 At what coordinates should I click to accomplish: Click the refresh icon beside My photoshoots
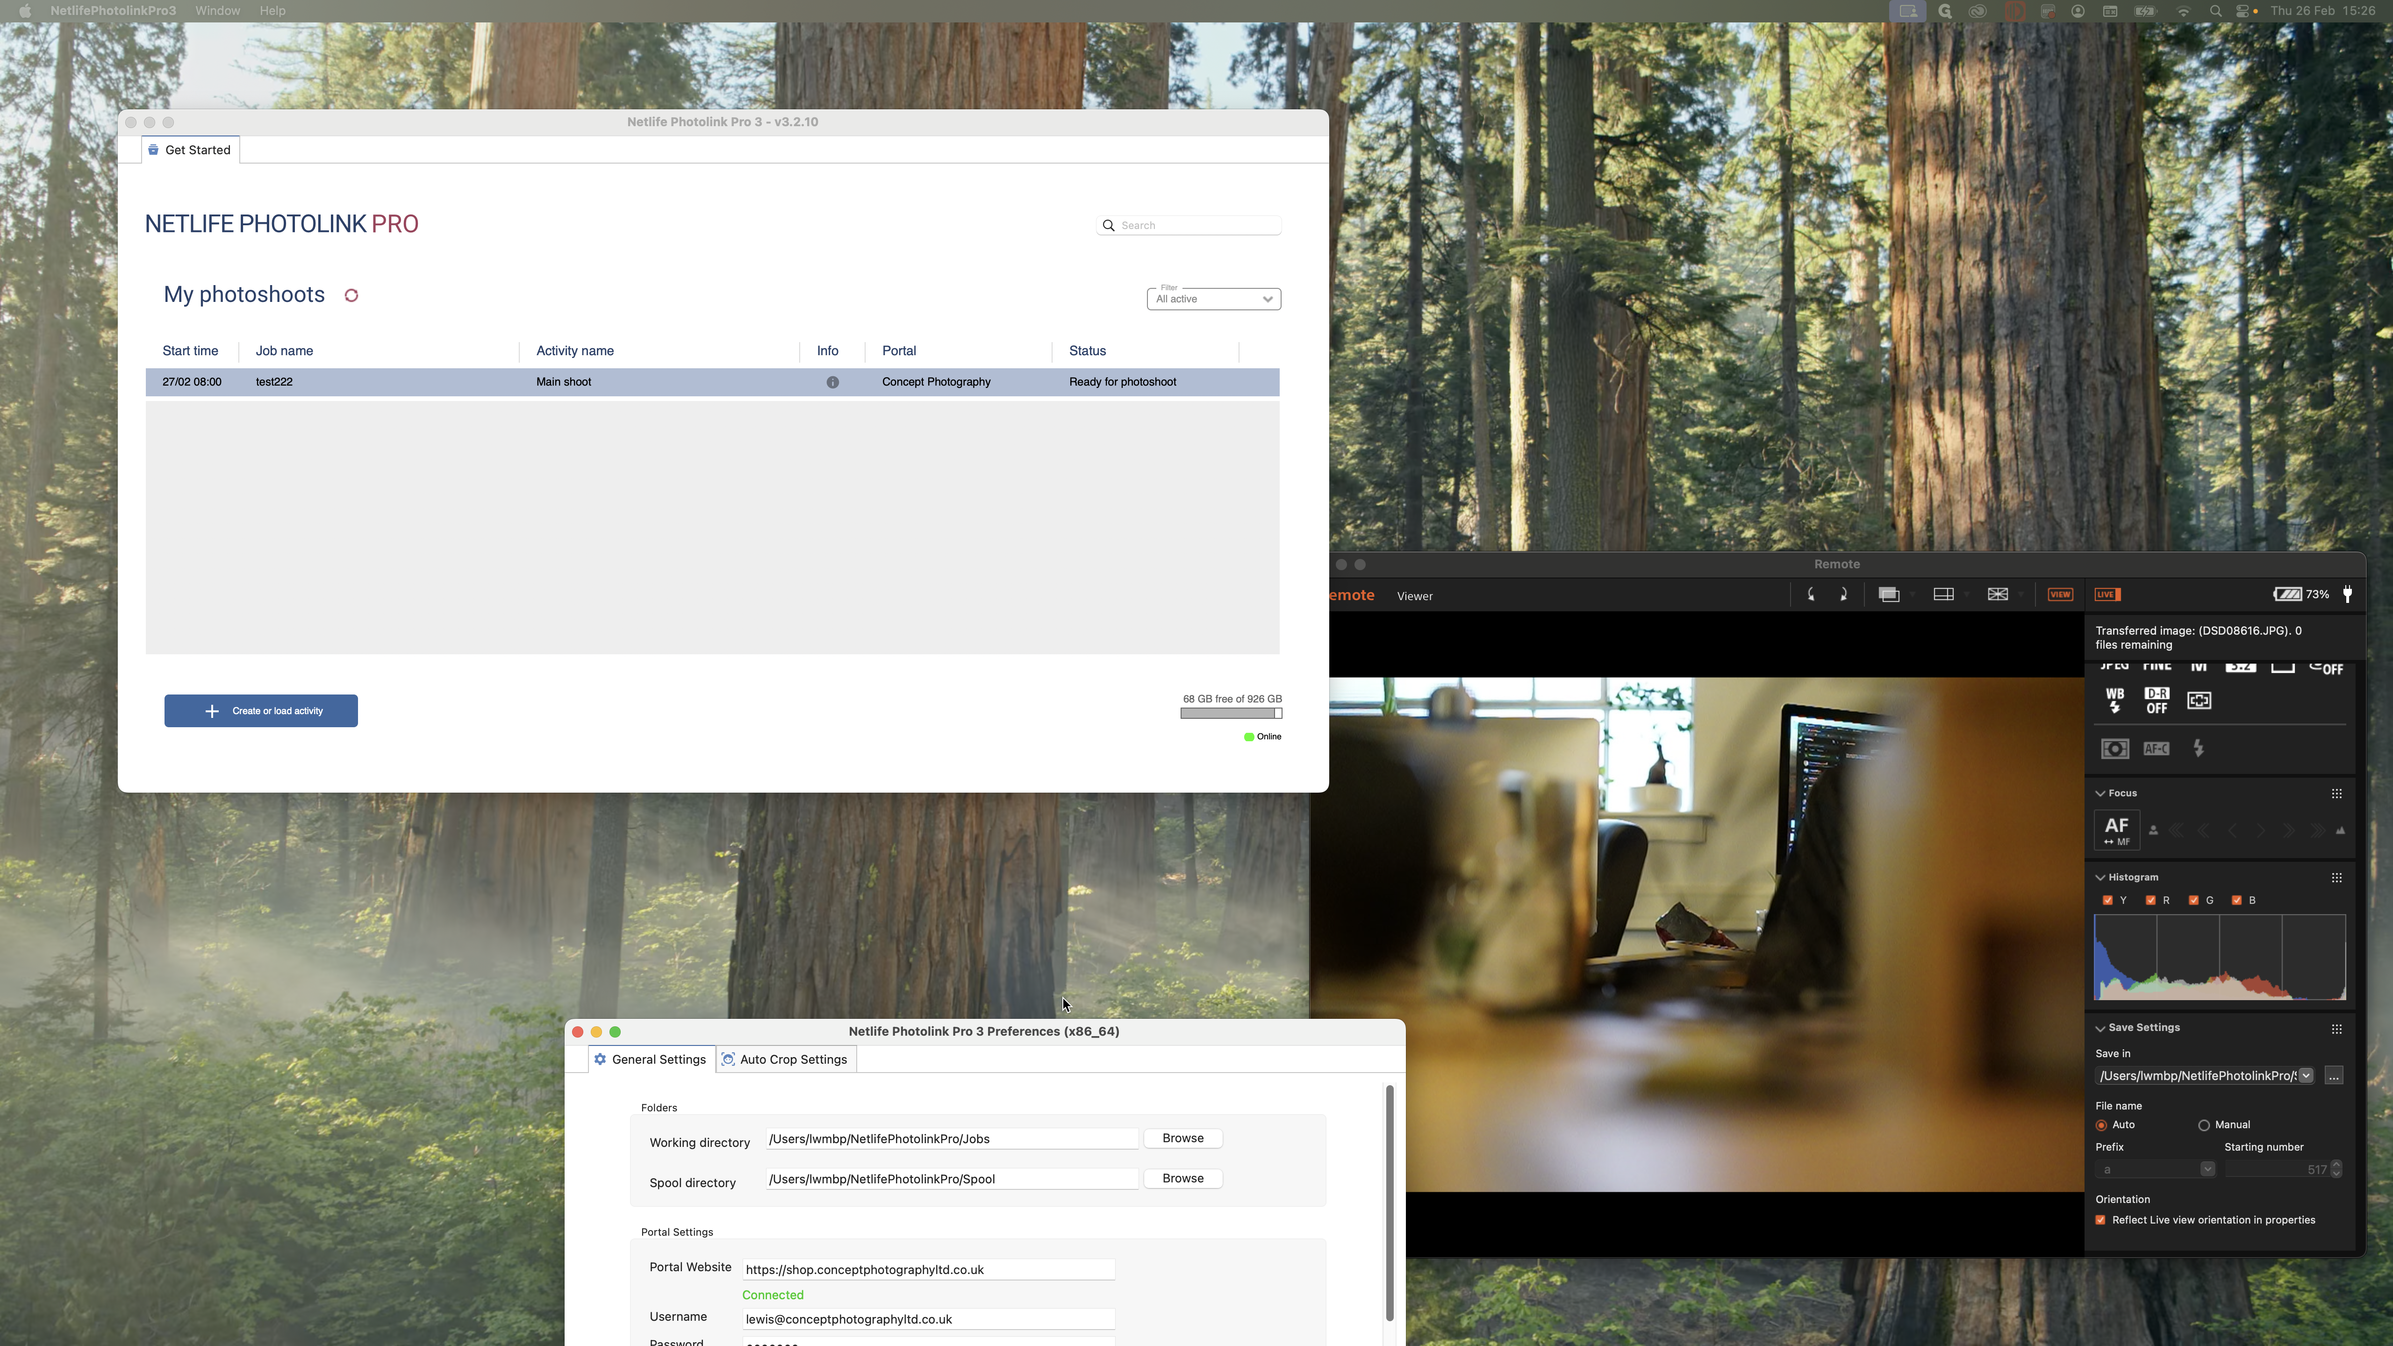point(351,295)
